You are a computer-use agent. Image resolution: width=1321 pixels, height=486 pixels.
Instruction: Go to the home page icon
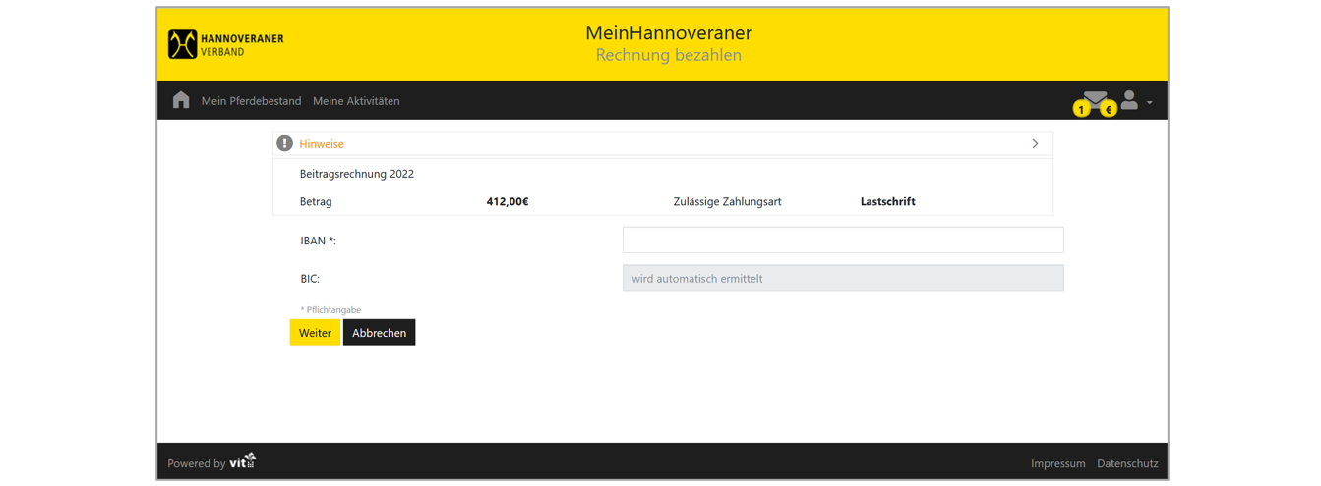tap(181, 100)
